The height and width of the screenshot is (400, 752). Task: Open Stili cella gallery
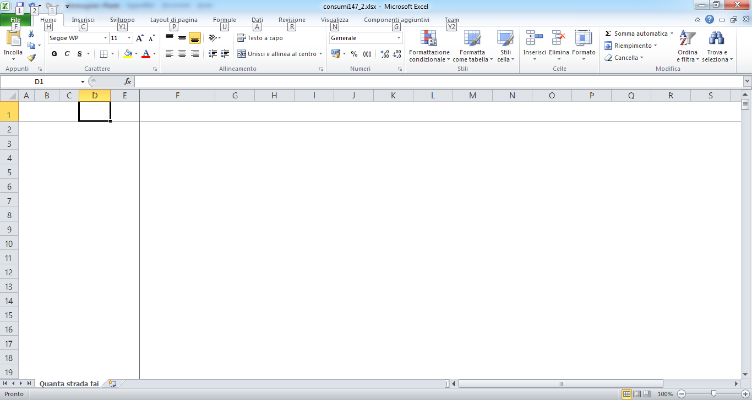505,46
